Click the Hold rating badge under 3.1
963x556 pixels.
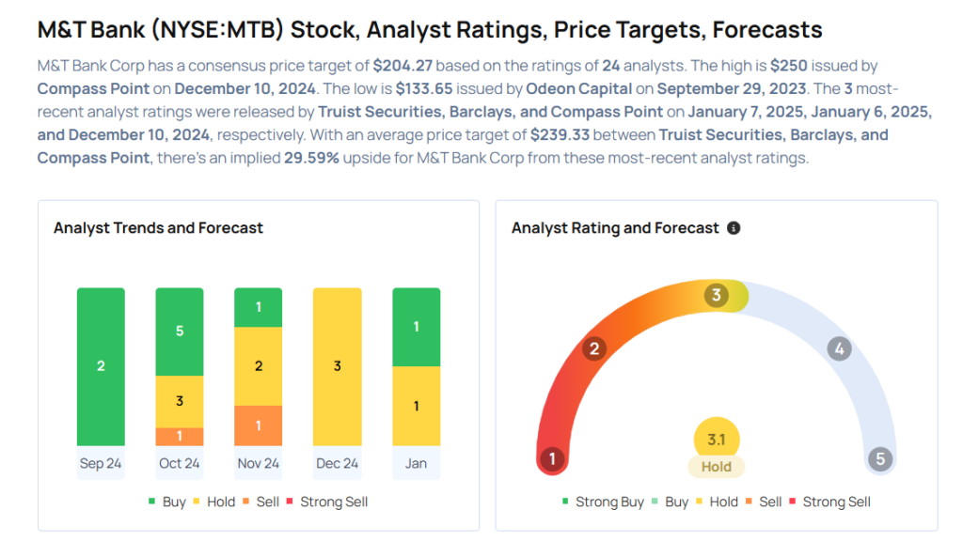tap(717, 467)
